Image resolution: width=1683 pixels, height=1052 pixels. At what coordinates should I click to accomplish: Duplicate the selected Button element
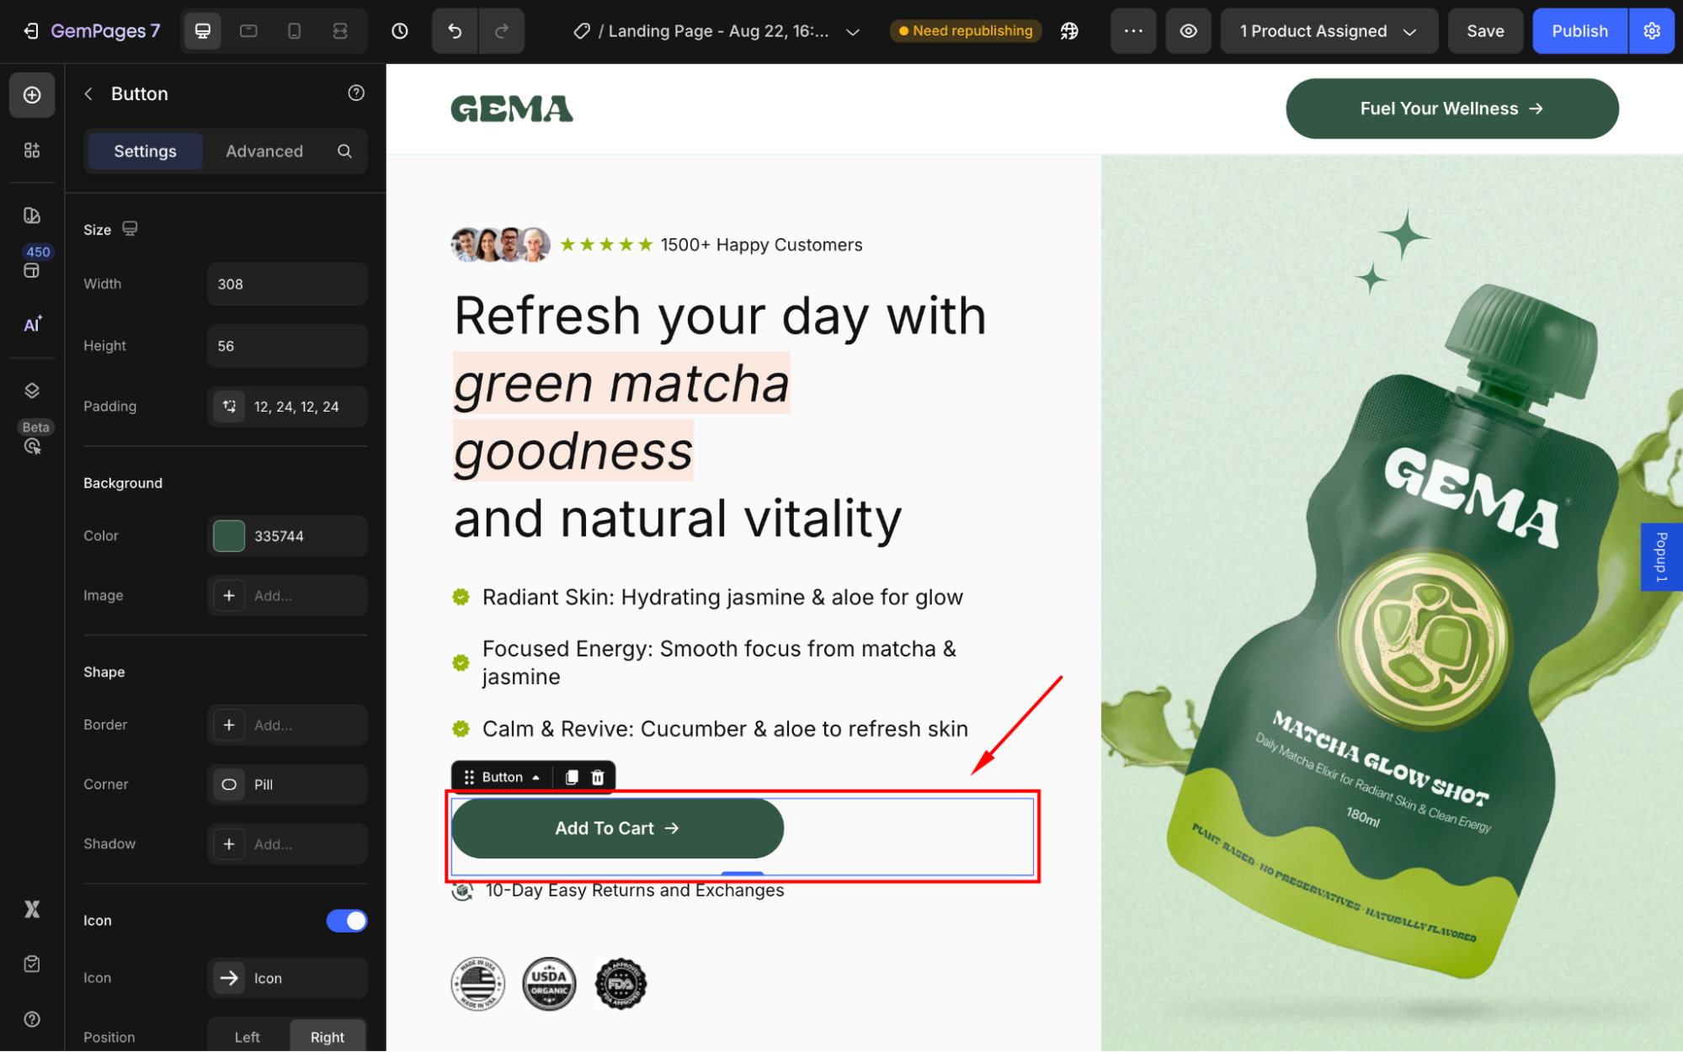pos(572,777)
